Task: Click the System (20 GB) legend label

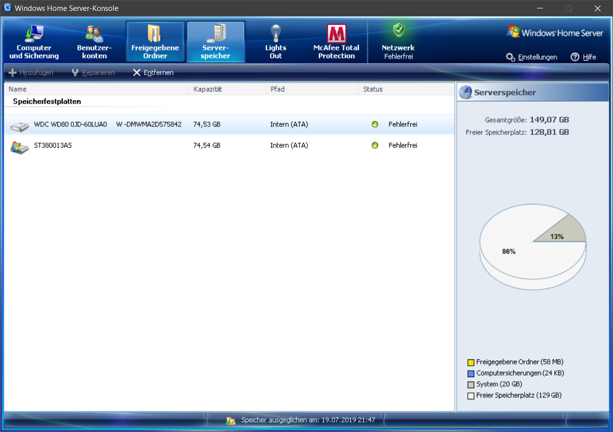Action: [x=499, y=384]
